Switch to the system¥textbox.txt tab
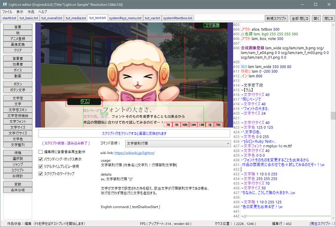Image resolution: width=336 pixels, height=227 pixels. tap(178, 18)
